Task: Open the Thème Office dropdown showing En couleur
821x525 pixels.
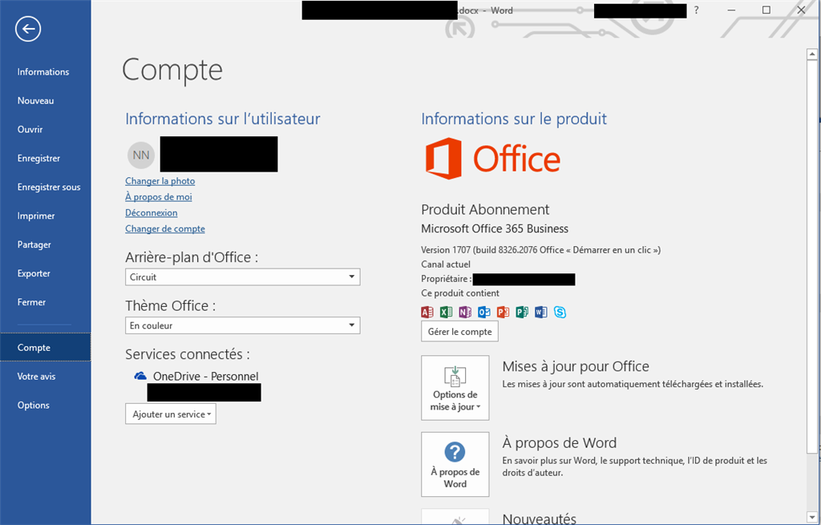Action: (242, 325)
